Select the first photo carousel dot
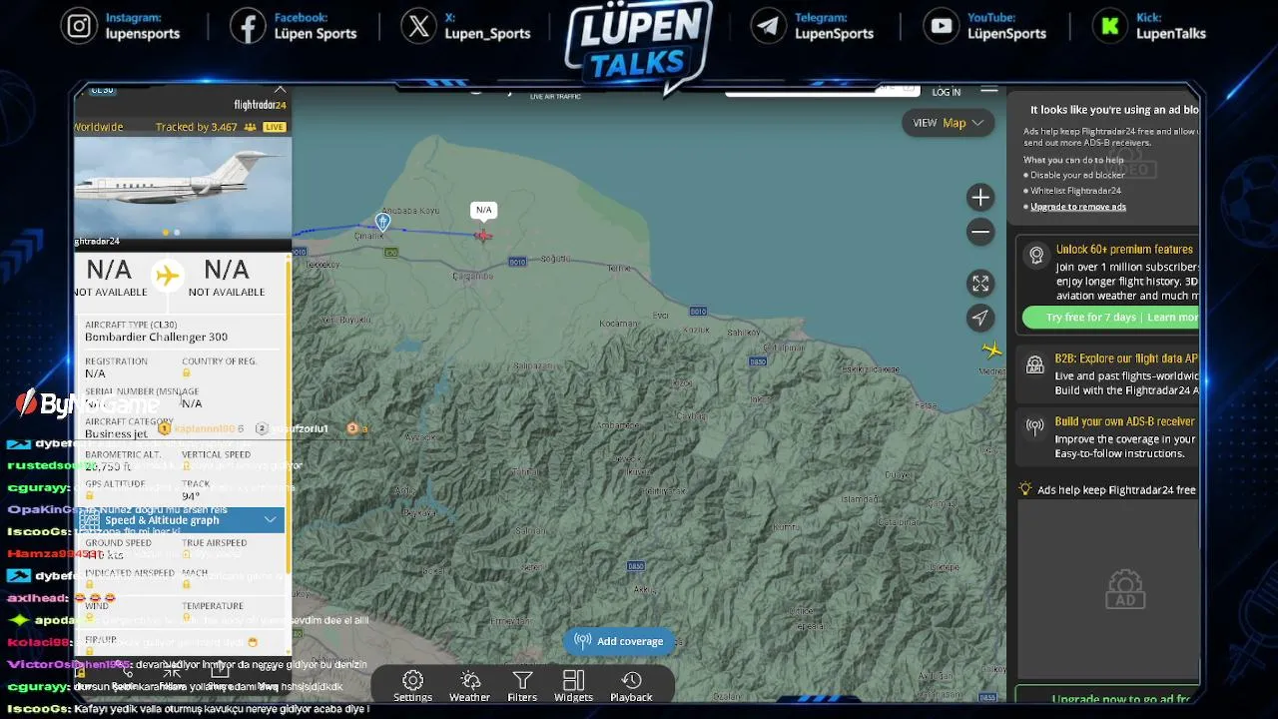Viewport: 1278px width, 719px height. (166, 233)
